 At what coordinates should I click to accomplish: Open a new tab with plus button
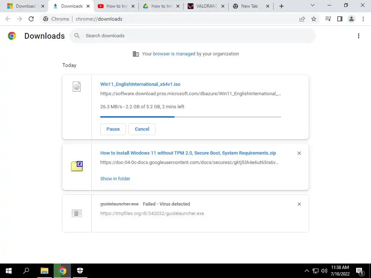(281, 6)
